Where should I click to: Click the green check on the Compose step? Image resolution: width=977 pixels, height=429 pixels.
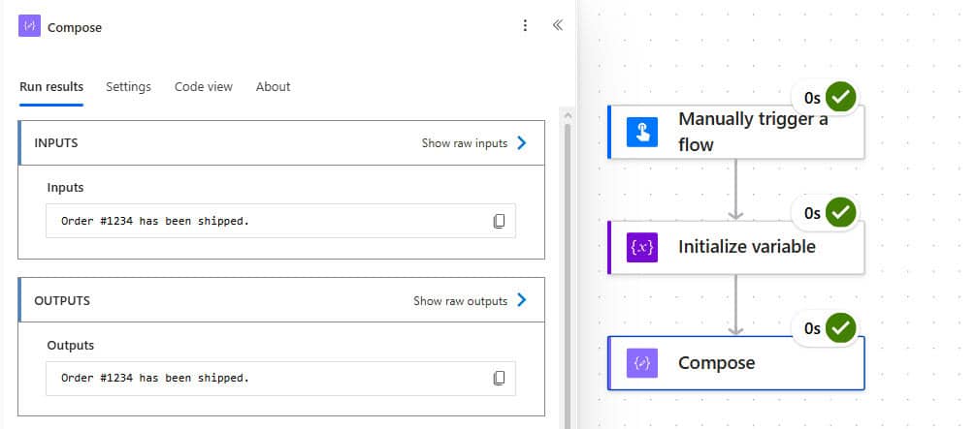[x=840, y=327]
